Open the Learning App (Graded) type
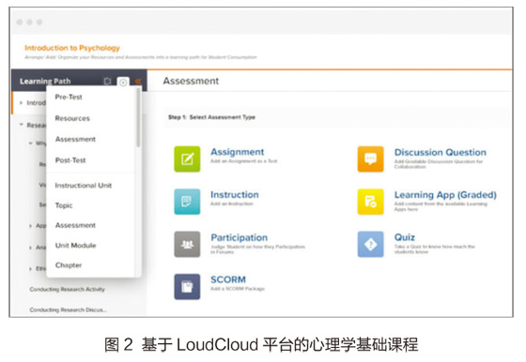The image size is (526, 362). [x=445, y=195]
